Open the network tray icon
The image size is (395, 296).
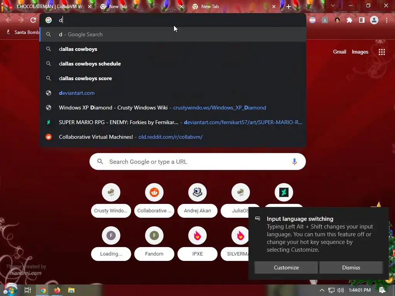click(x=331, y=290)
